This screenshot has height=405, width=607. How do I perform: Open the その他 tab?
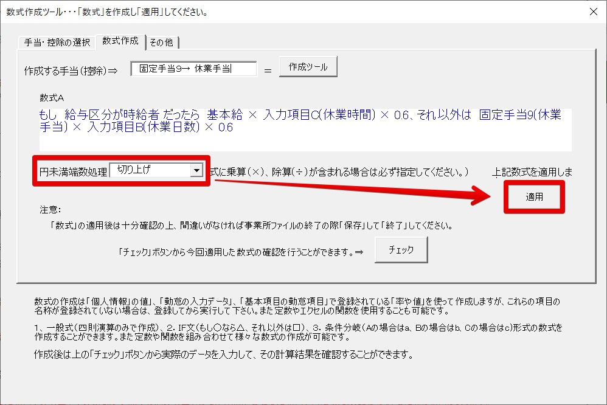coord(161,42)
